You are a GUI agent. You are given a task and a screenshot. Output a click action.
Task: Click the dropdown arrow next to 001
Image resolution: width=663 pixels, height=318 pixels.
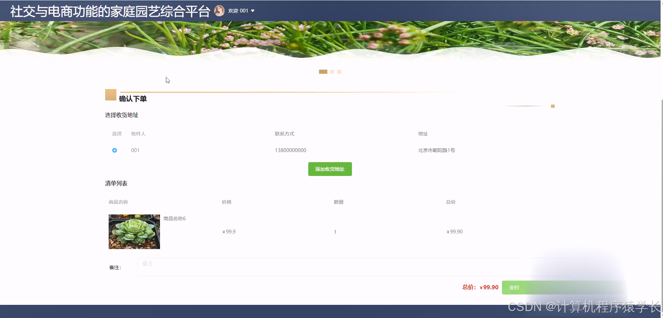253,11
